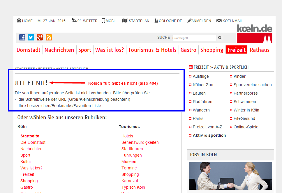Start a search with the magnifier icon
Image resolution: width=282 pixels, height=193 pixels.
[220, 38]
